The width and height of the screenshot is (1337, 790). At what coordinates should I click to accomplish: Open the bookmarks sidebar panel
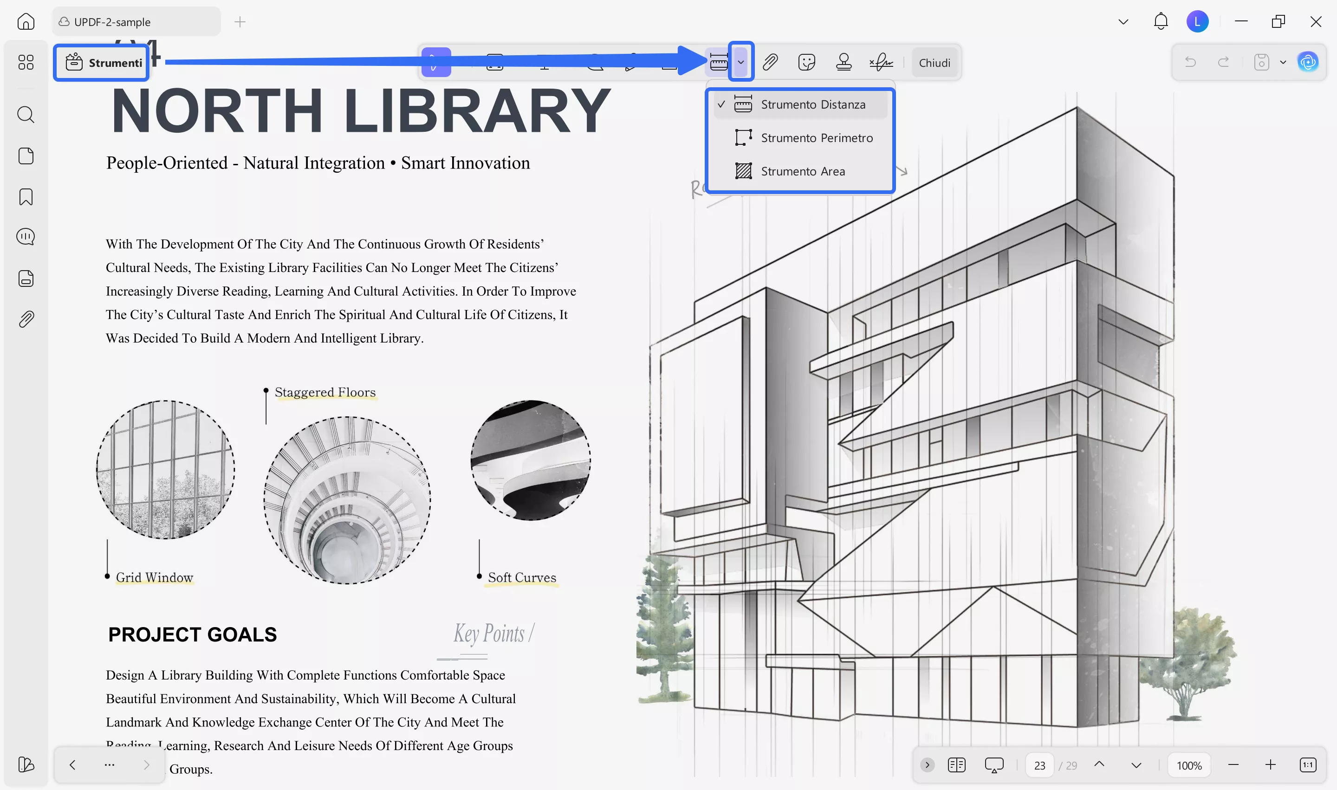pos(26,197)
